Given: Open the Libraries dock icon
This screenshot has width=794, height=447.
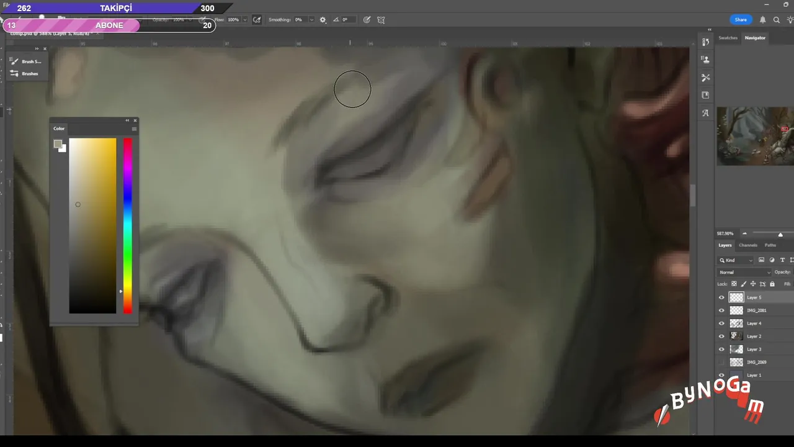Looking at the screenshot, I should pyautogui.click(x=705, y=95).
